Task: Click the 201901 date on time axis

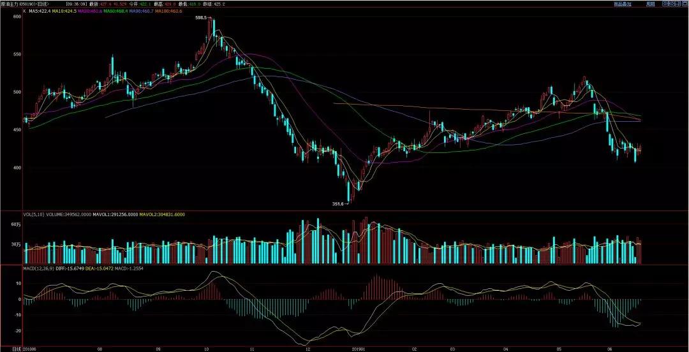Action: 359,349
